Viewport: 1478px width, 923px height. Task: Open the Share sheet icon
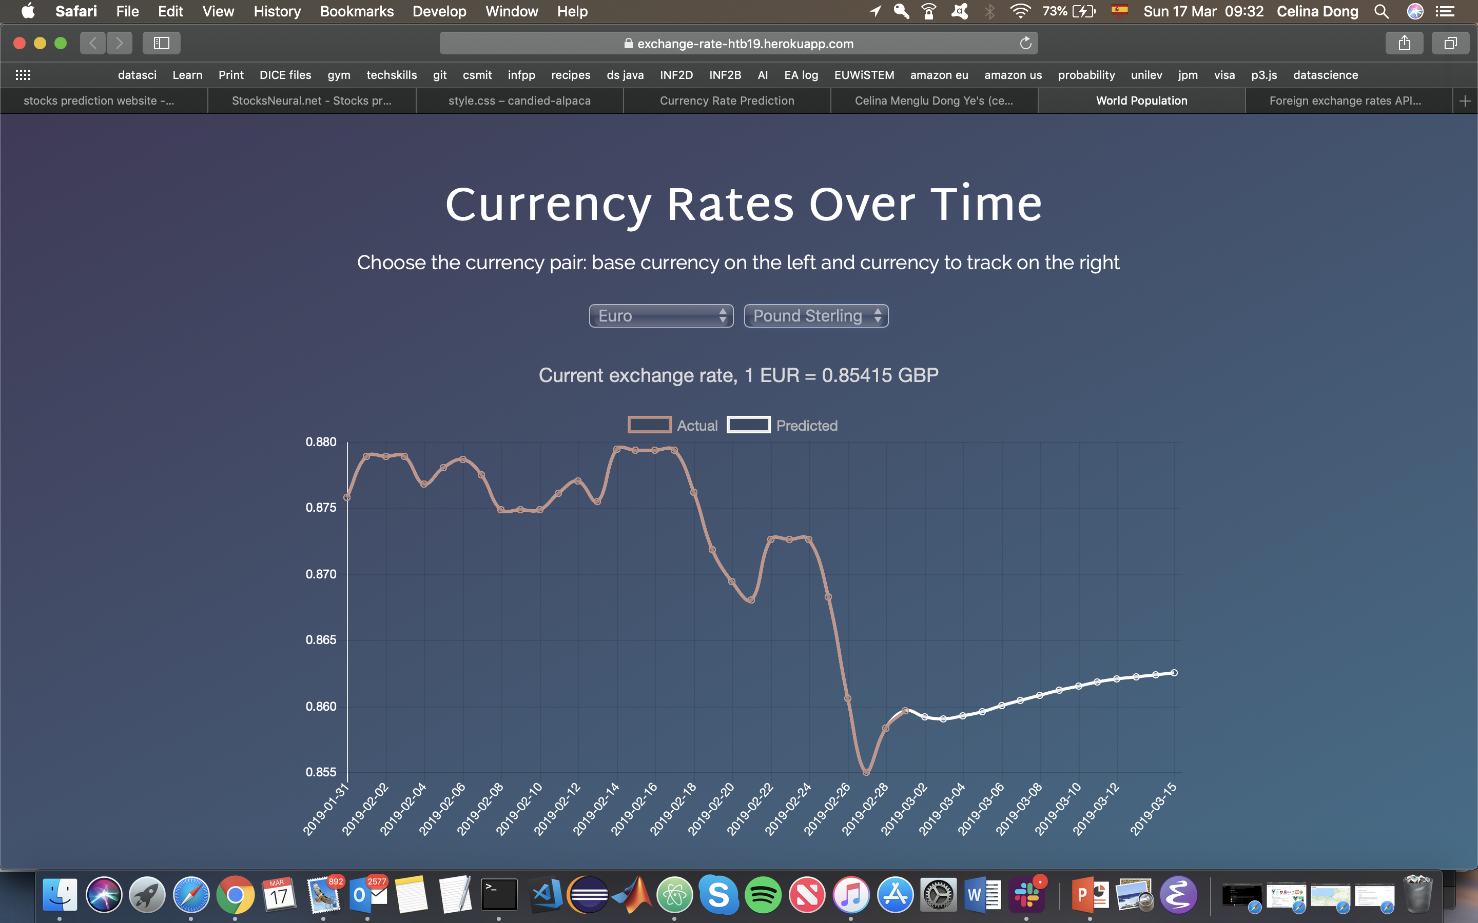[x=1404, y=44]
